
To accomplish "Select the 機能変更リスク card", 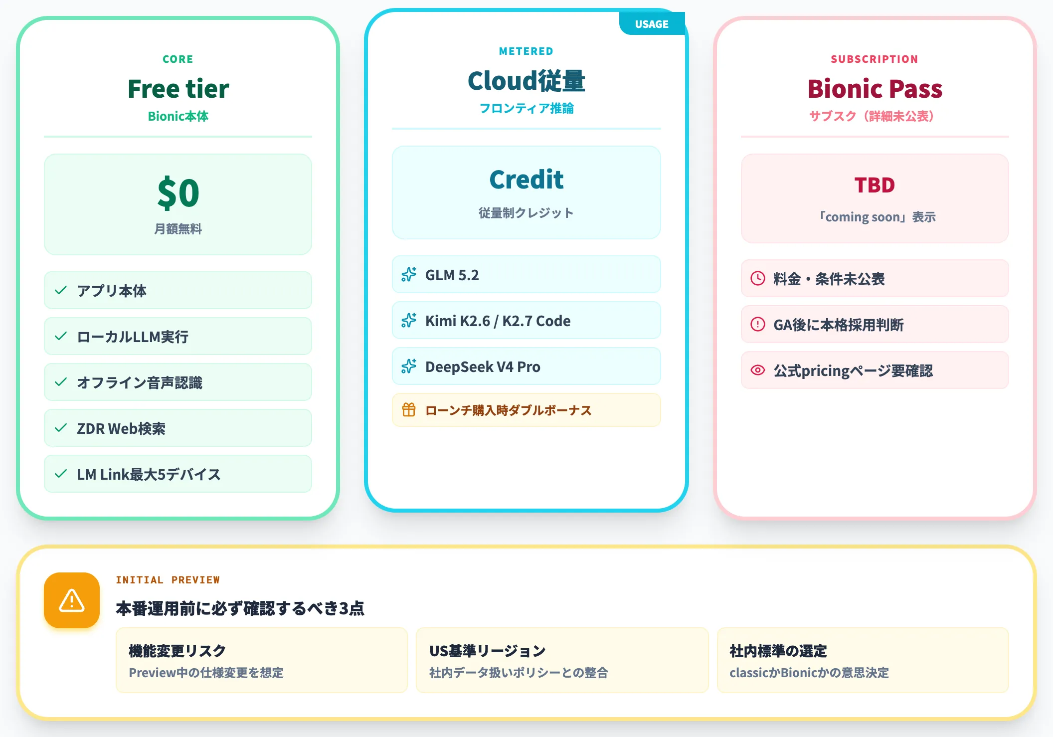I will click(262, 660).
